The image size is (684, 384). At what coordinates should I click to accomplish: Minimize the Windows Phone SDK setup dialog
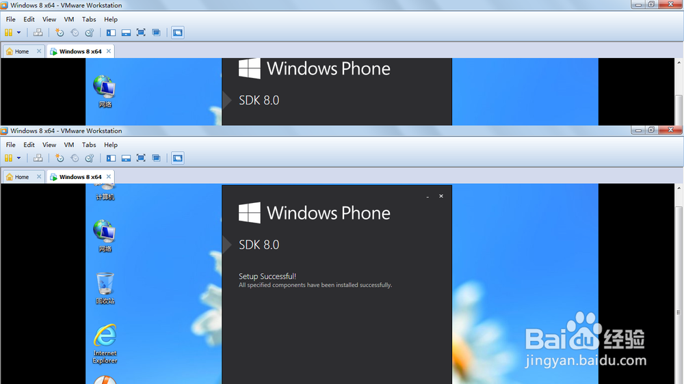point(428,197)
